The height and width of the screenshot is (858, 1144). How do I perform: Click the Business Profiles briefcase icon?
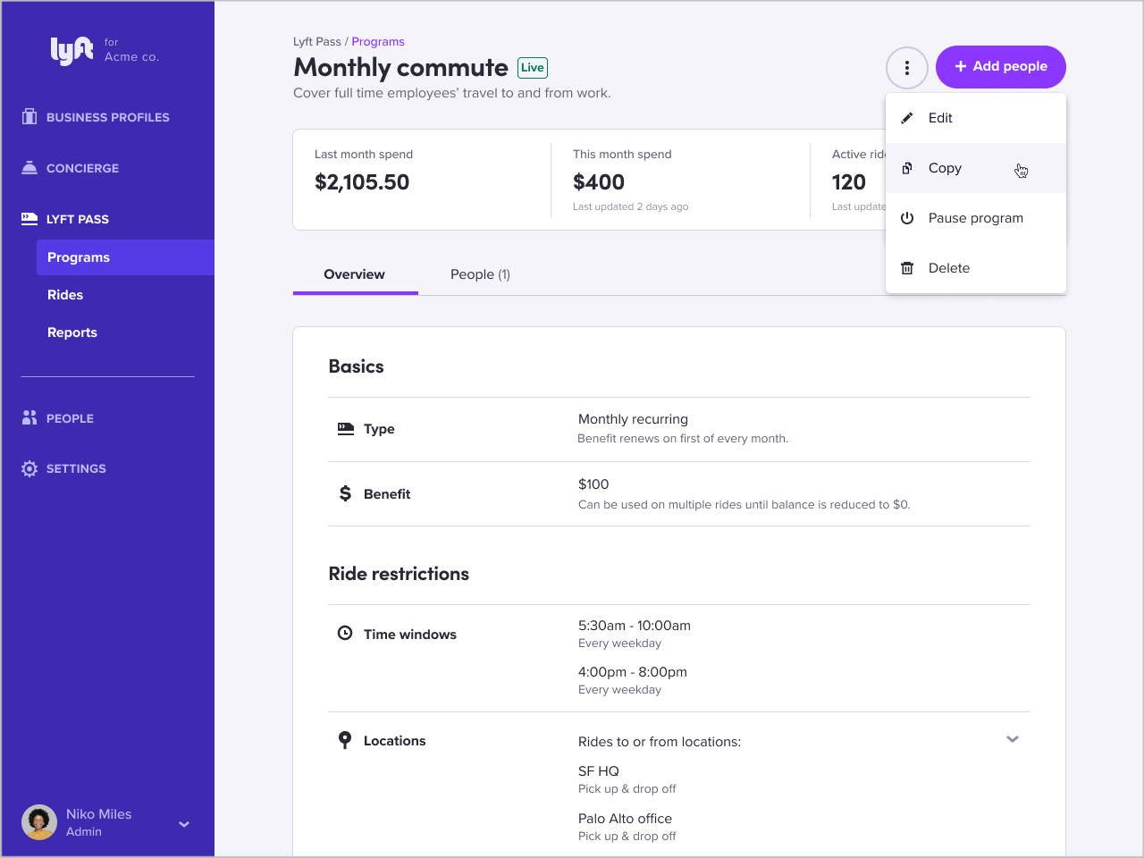click(29, 116)
